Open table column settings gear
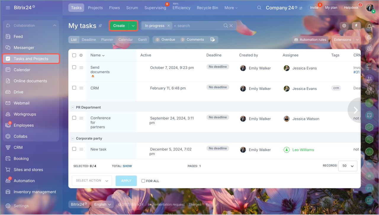 81,55
